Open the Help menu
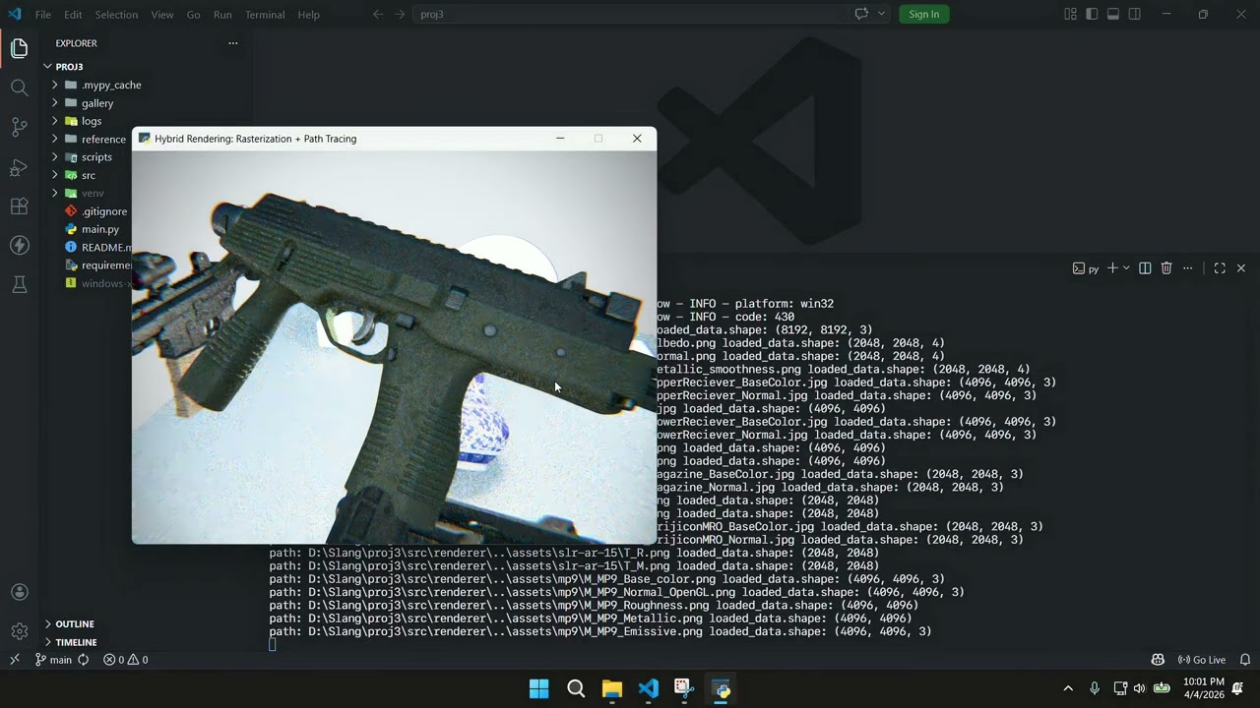Viewport: 1260px width, 708px height. tap(309, 15)
